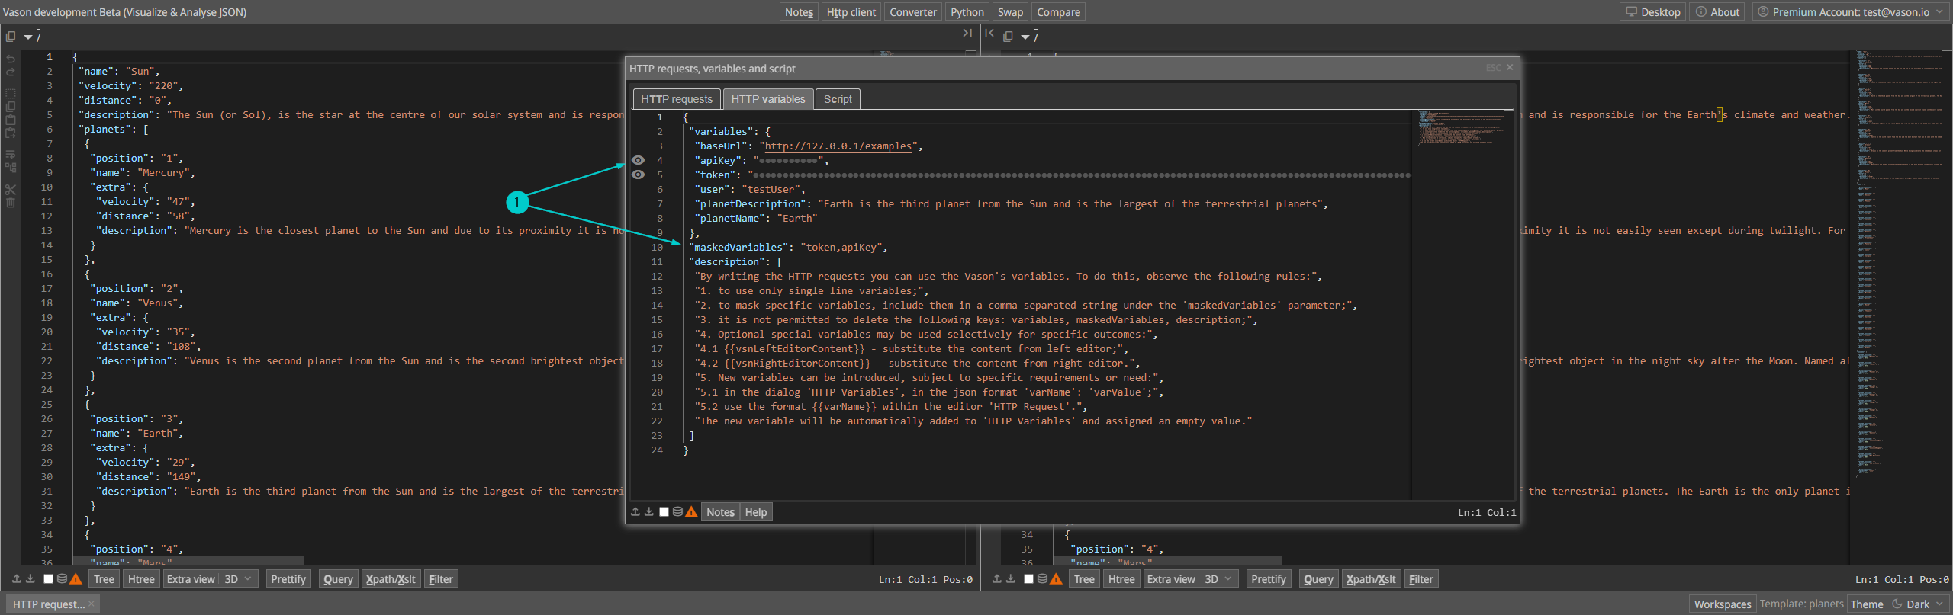Click the paste icon in left sidebar
1953x615 pixels.
point(11,120)
